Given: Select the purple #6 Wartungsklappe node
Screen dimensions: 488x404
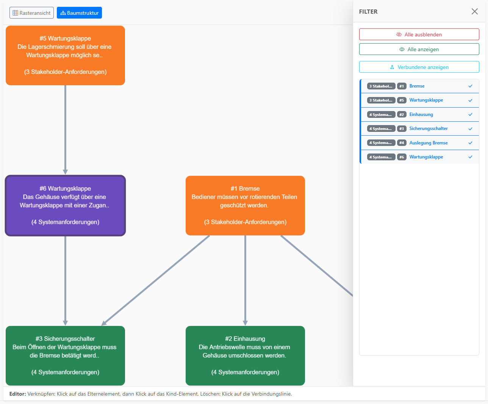Looking at the screenshot, I should tap(65, 205).
